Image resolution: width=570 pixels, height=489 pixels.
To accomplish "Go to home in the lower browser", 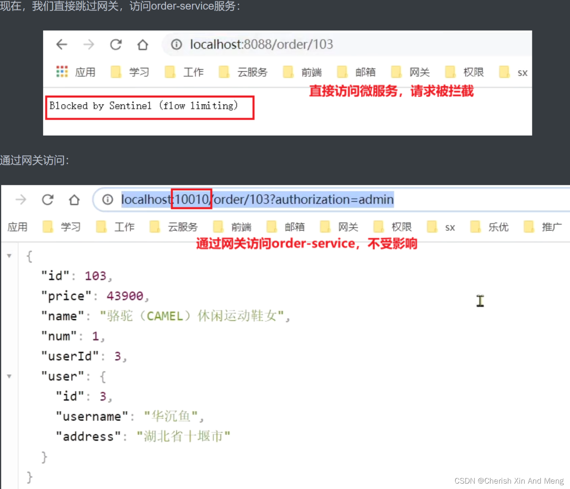I will coord(75,200).
